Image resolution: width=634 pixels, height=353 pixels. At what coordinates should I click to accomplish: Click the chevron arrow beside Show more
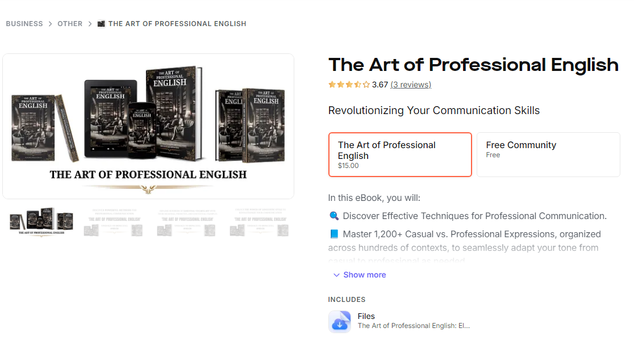click(x=336, y=275)
